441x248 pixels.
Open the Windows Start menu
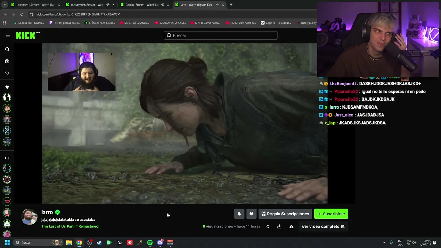click(7, 242)
